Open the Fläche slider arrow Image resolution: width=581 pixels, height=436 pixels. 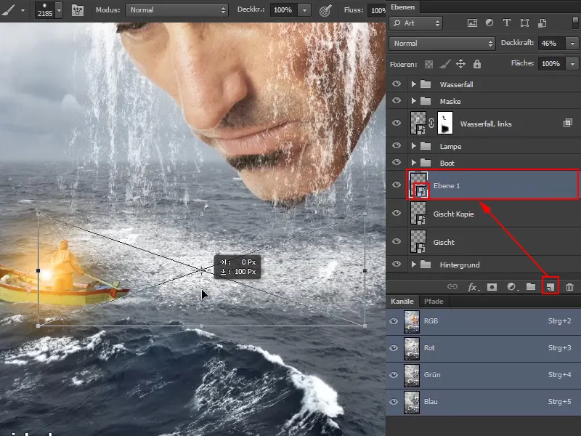pos(572,64)
